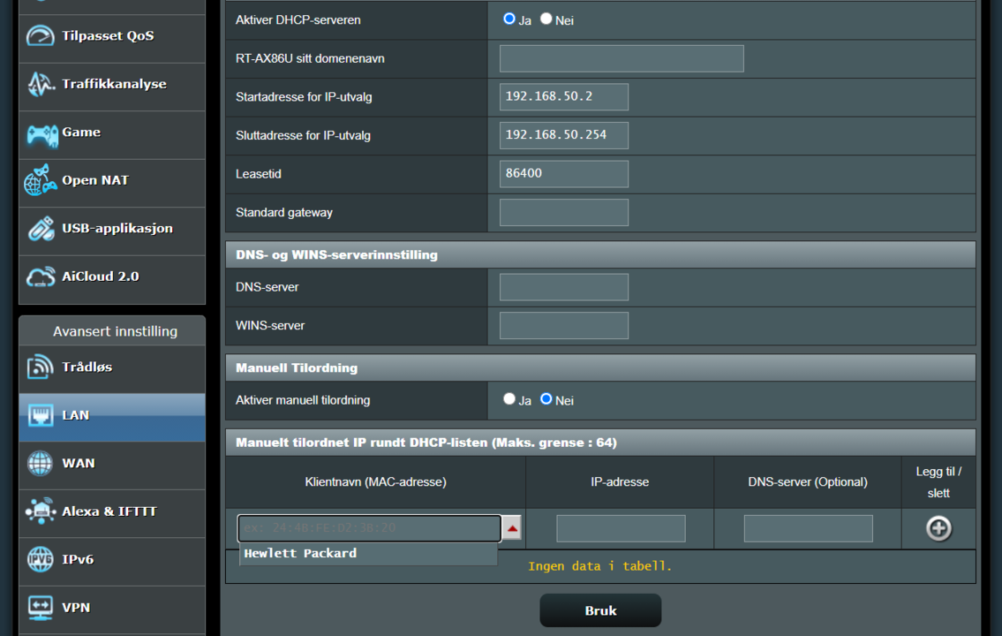Focus the manual IP-adresse input
The image size is (1002, 636).
pyautogui.click(x=621, y=528)
